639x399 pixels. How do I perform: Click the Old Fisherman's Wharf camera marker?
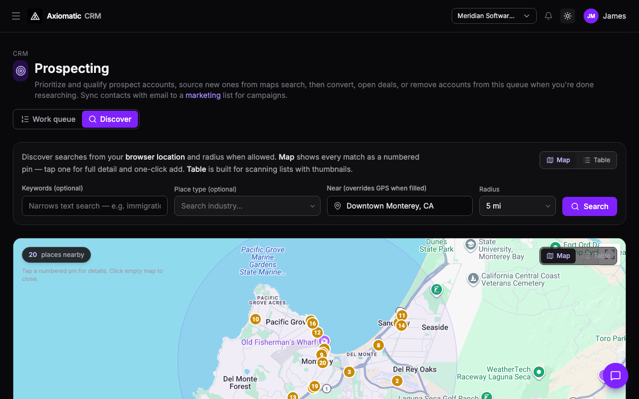[x=324, y=341]
